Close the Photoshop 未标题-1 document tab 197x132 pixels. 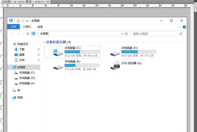[x=48, y=2]
